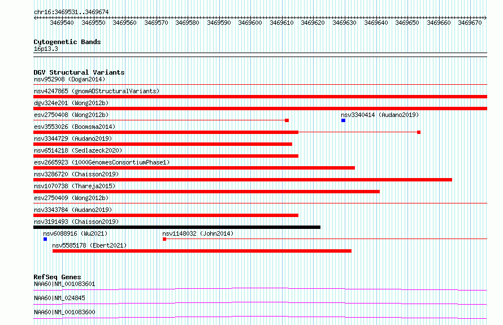Select the small blue nsv3340414 Audano2019 marker

click(343, 120)
